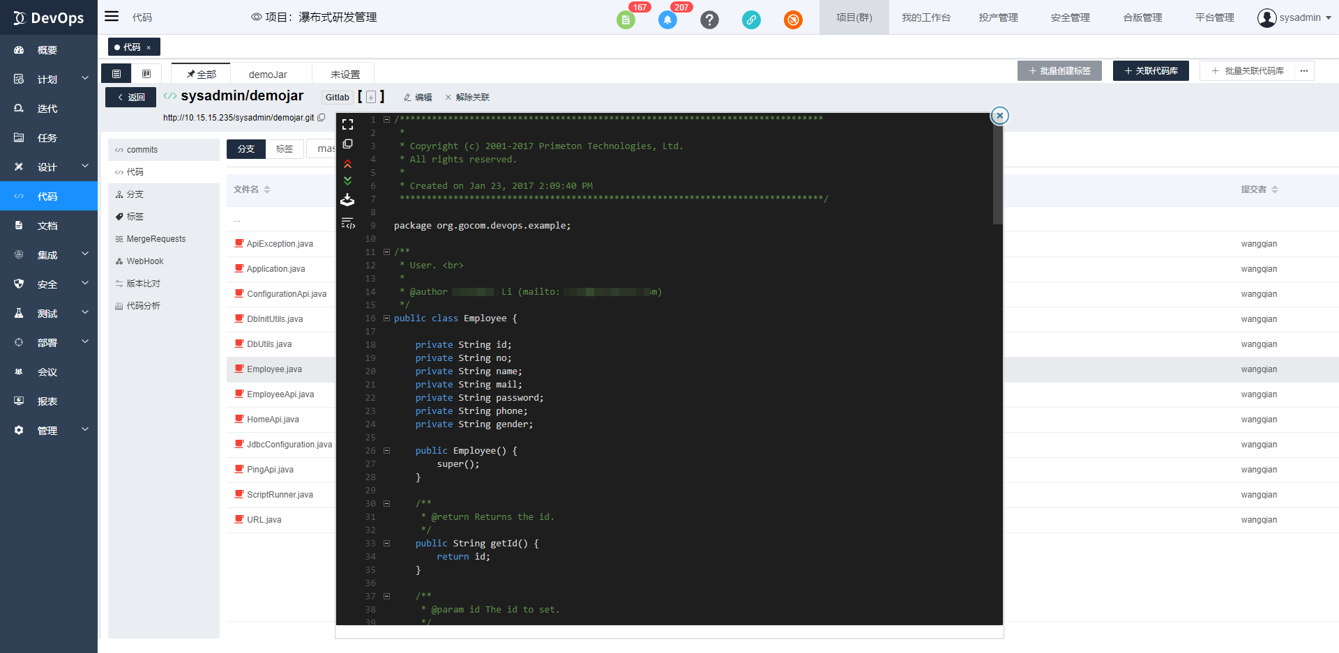Click the code viewer vertical scrollbar
The width and height of the screenshot is (1339, 653).
(x=997, y=174)
